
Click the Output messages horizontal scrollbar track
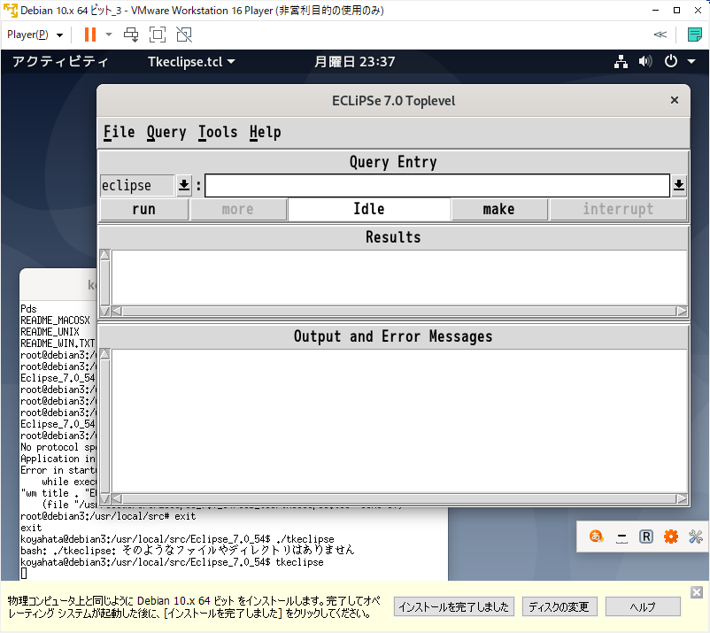click(399, 499)
